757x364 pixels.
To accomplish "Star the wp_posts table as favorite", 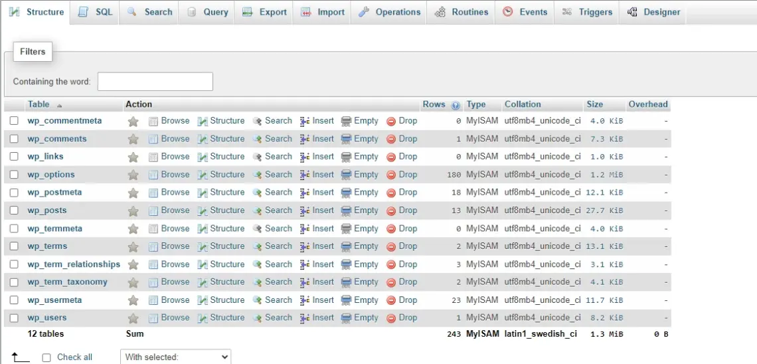I will 133,211.
